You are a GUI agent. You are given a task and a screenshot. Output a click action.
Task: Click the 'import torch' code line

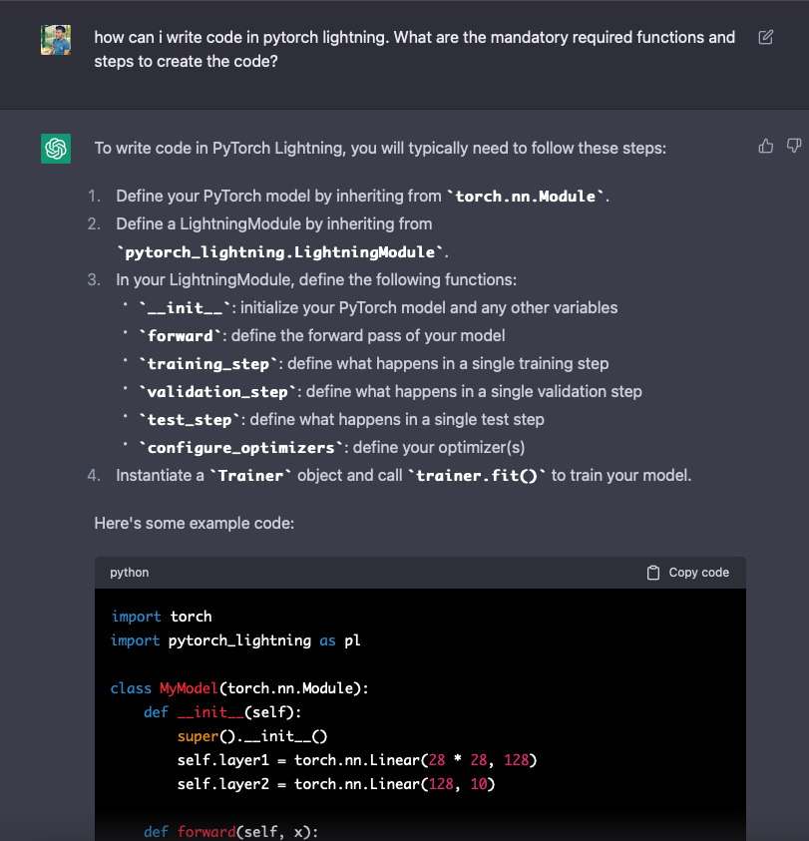point(161,617)
